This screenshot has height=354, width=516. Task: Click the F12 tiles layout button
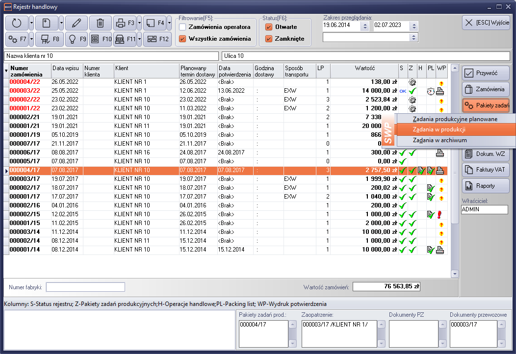(x=157, y=39)
